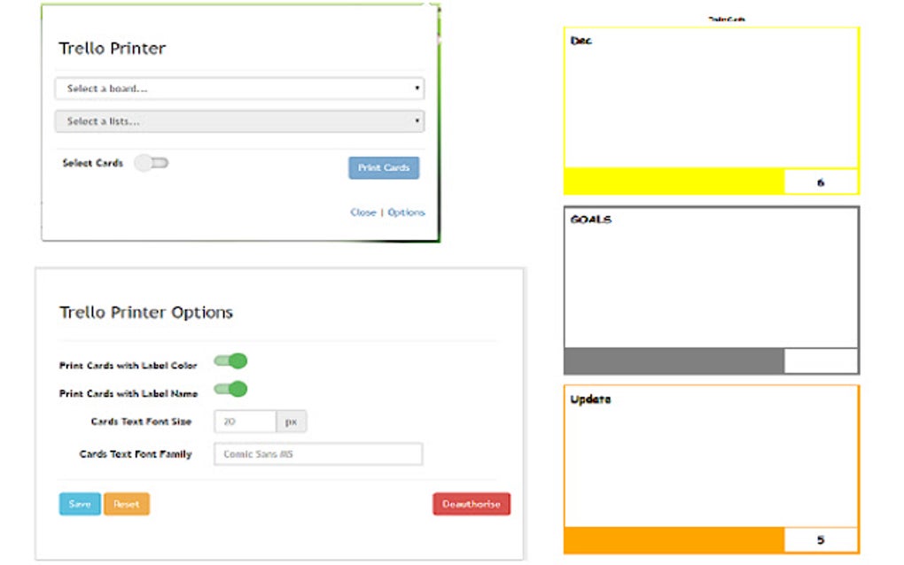Click the card count "6" on Dec card
This screenshot has width=904, height=565.
click(822, 180)
